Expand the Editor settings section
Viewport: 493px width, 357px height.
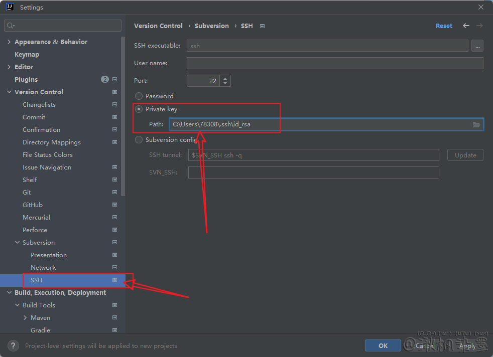tap(9, 67)
